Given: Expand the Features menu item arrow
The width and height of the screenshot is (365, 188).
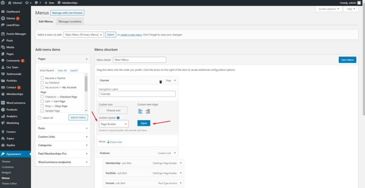Looking at the screenshot, I should pyautogui.click(x=175, y=153).
